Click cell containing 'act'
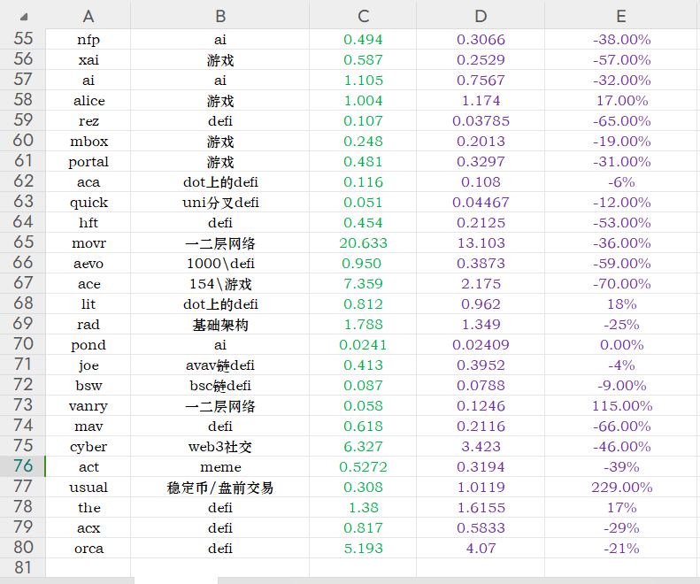This screenshot has height=584, width=700. 88,467
